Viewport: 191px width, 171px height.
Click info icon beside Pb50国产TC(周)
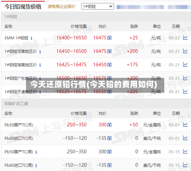point(36,152)
